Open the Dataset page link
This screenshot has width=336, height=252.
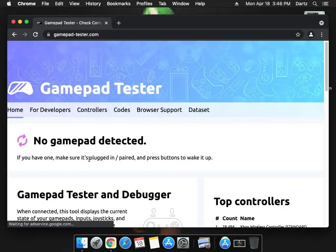click(x=199, y=110)
